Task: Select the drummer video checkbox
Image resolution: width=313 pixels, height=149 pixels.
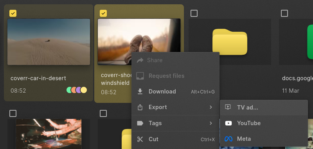Action: click(13, 113)
